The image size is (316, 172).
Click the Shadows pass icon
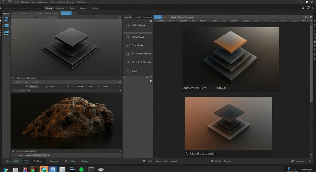pyautogui.click(x=128, y=45)
